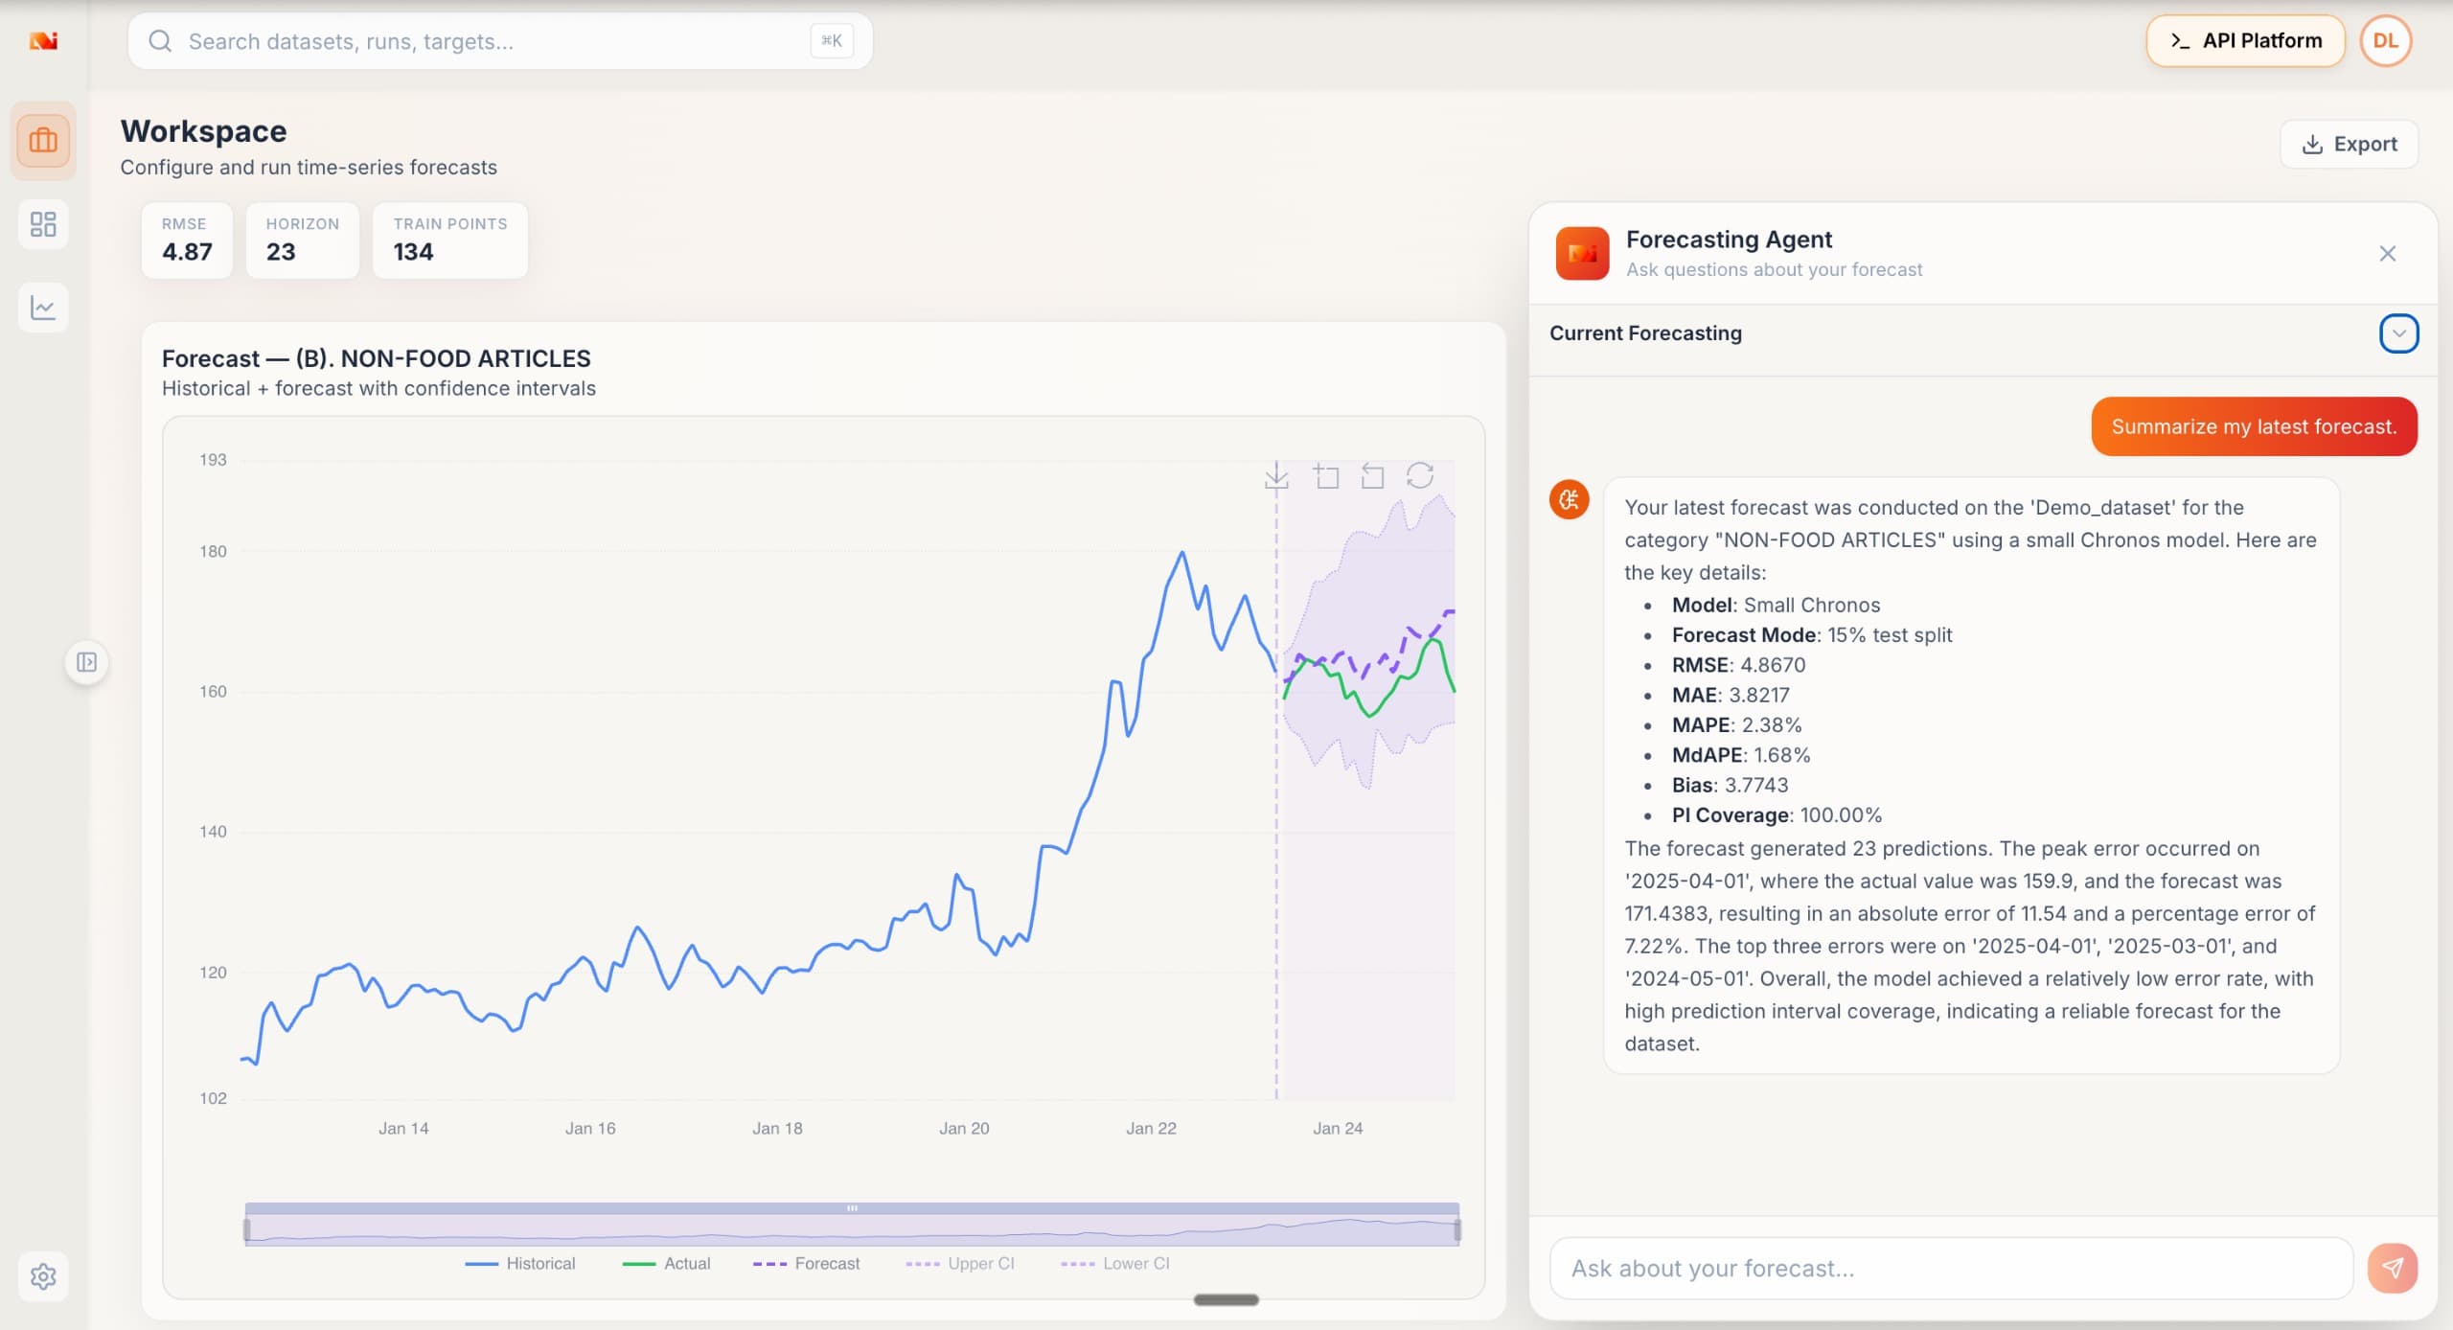Open the line chart analytics sidebar icon
Screen dimensions: 2453x1330
[x=43, y=308]
